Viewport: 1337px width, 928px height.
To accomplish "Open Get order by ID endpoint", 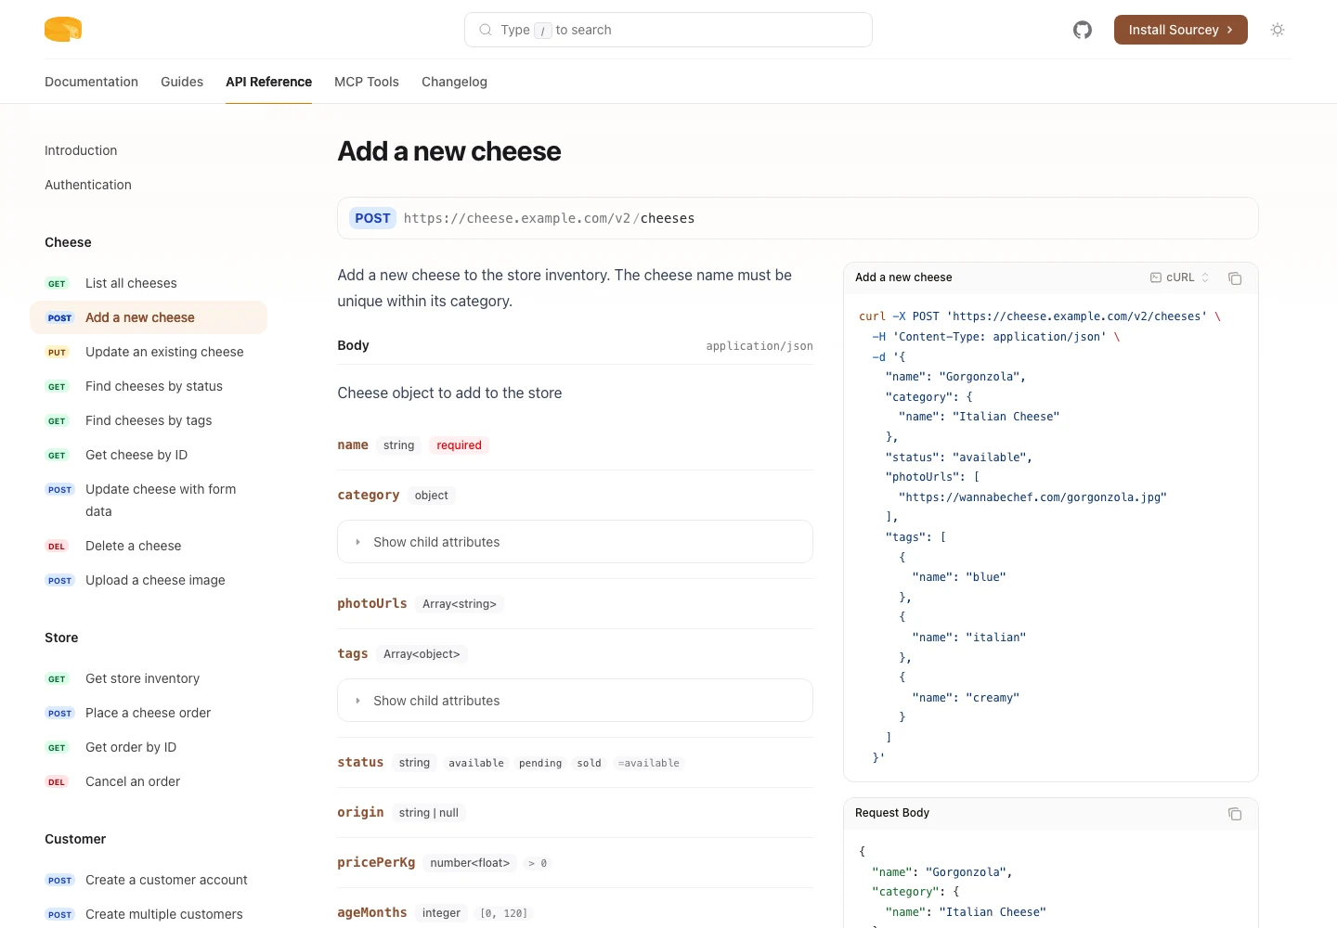I will (149, 747).
